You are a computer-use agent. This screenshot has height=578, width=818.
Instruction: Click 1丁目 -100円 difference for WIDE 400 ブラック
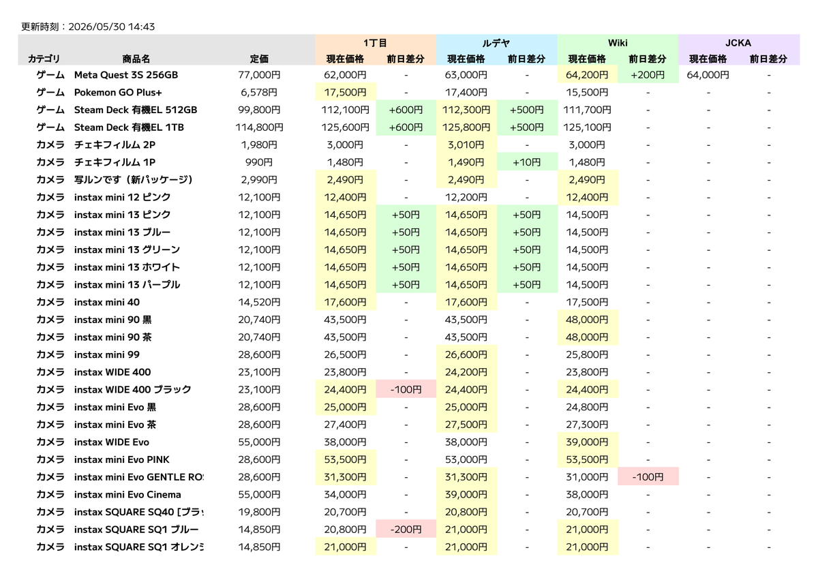pyautogui.click(x=406, y=389)
